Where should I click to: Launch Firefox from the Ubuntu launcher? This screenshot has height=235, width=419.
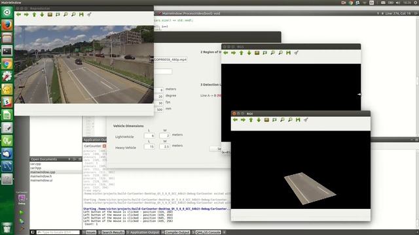pos(7,25)
